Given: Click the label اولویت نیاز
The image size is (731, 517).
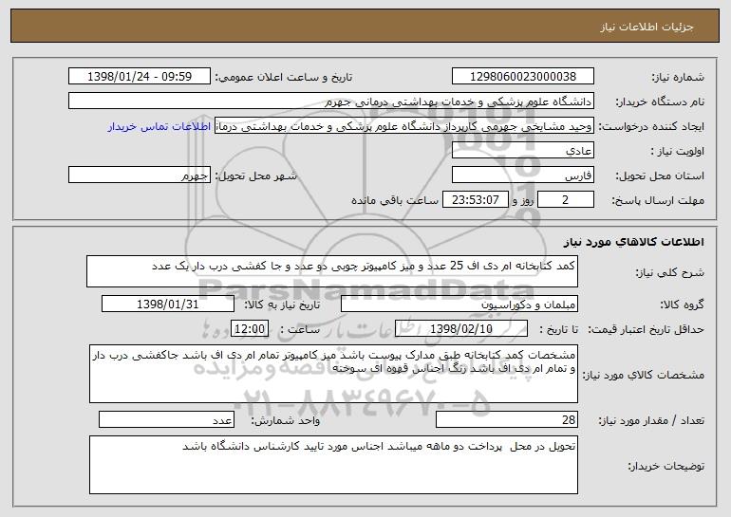Looking at the screenshot, I should click(x=678, y=152).
